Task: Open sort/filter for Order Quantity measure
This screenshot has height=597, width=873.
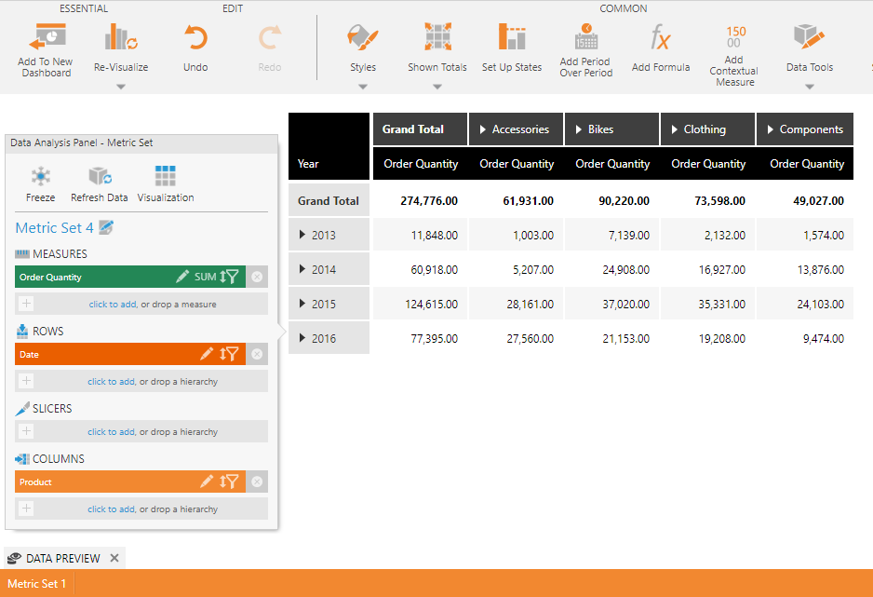Action: [229, 277]
